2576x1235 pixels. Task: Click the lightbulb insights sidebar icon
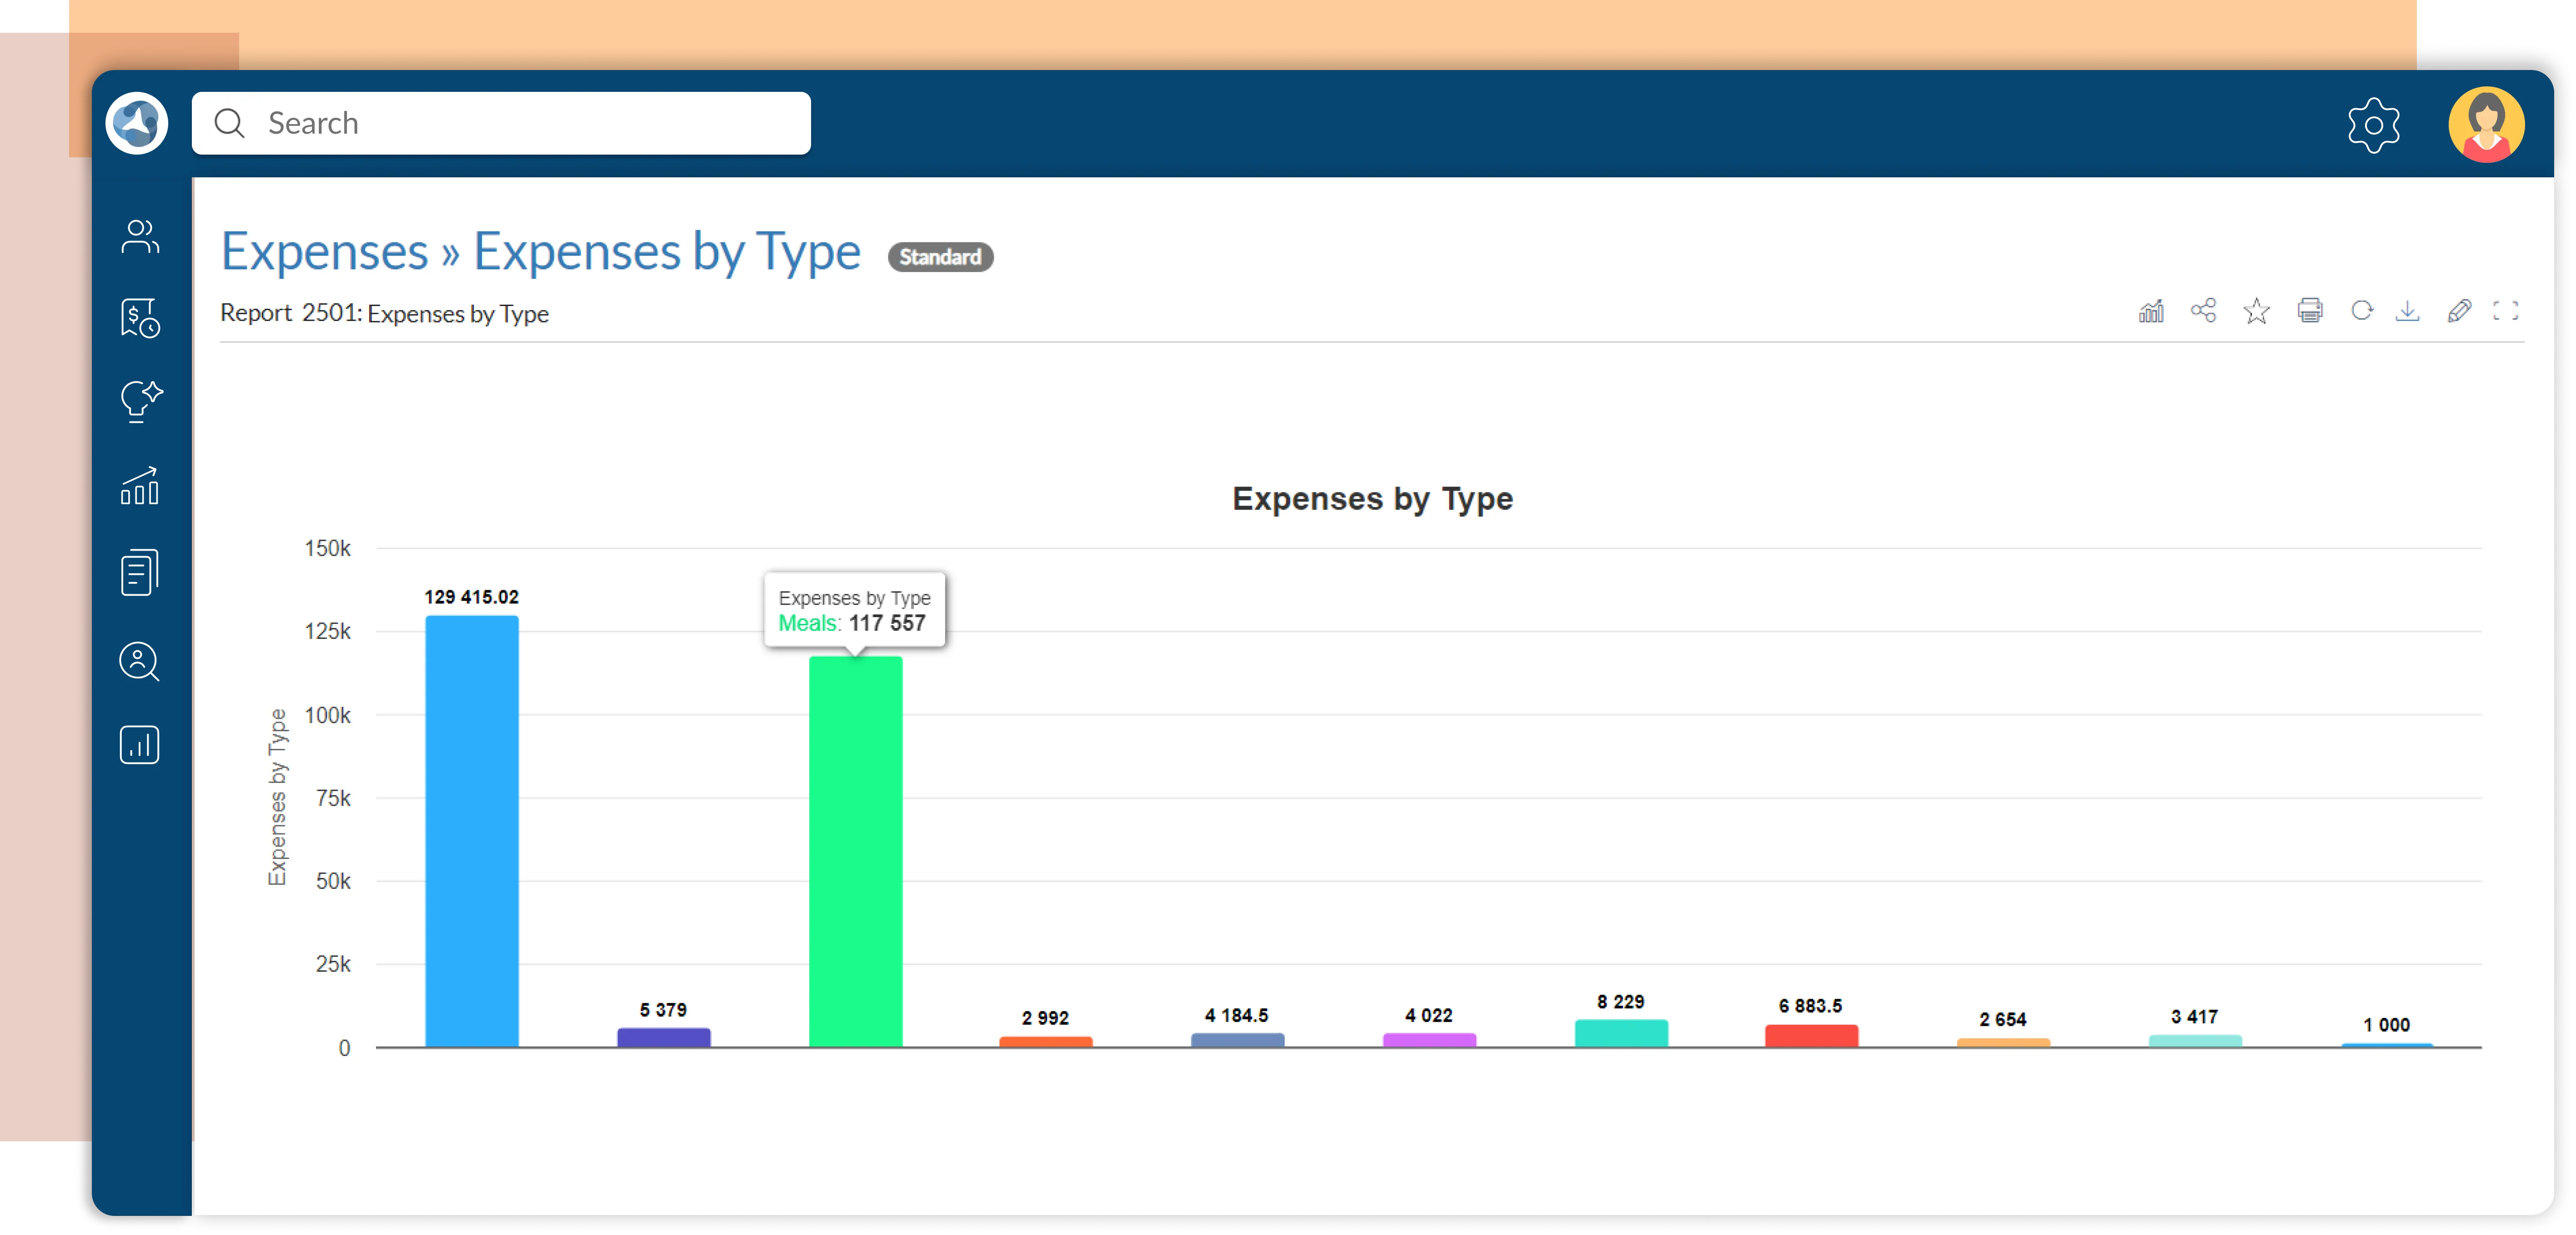pyautogui.click(x=140, y=402)
